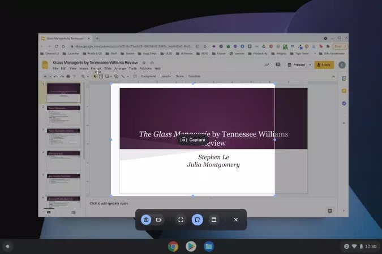Image resolution: width=382 pixels, height=254 pixels.
Task: Select full screen capture option
Action: (x=181, y=220)
